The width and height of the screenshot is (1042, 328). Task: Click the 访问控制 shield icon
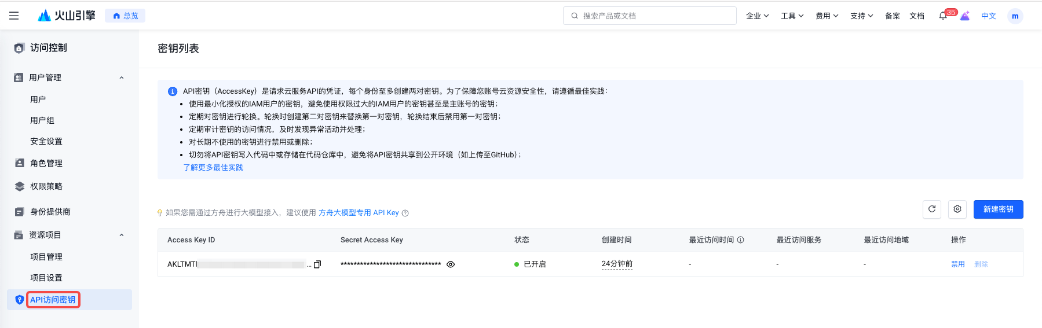19,48
